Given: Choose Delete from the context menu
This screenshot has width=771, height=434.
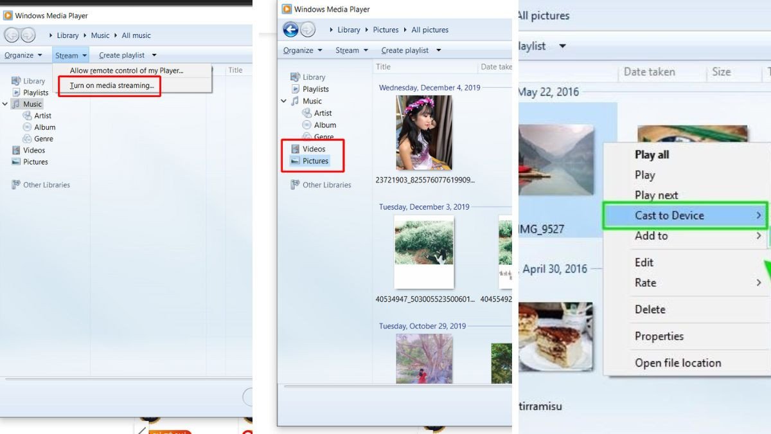Looking at the screenshot, I should pos(649,309).
